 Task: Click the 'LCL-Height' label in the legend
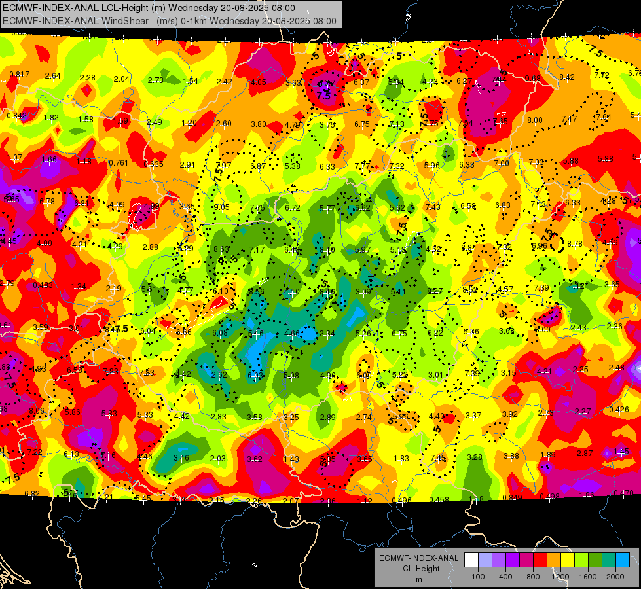pos(418,569)
